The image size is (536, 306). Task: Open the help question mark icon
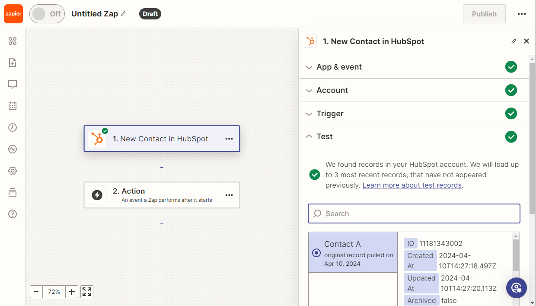point(13,214)
